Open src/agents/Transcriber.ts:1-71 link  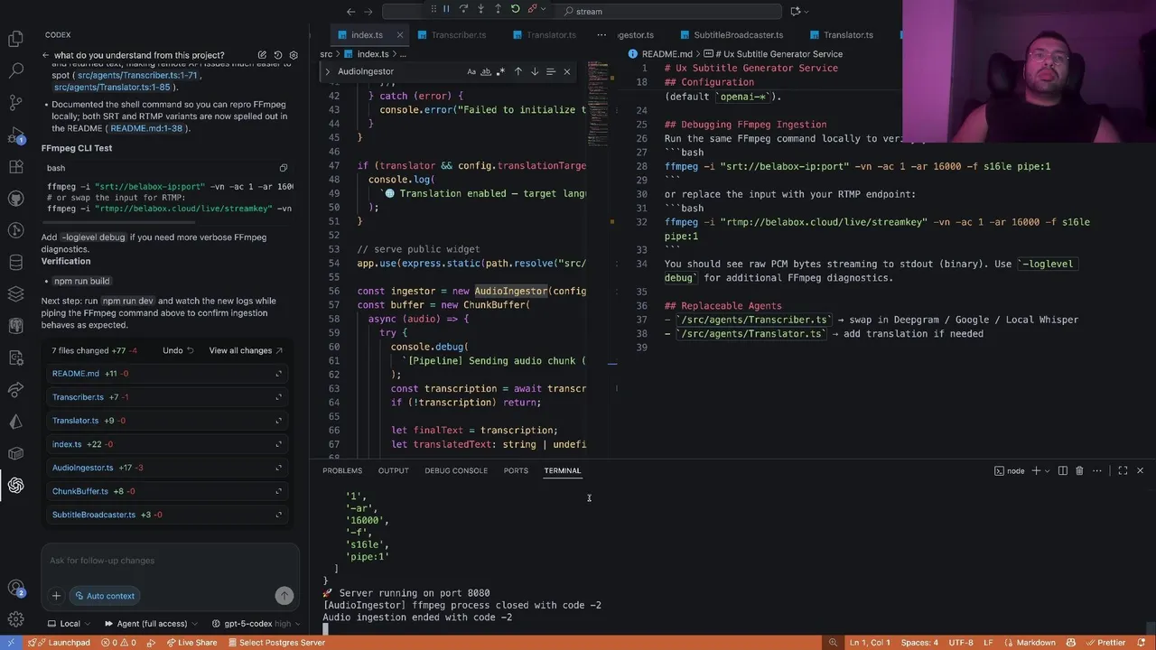(138, 76)
